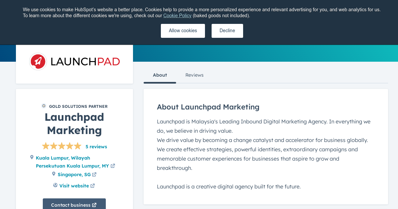Image resolution: width=398 pixels, height=209 pixels.
Task: Click the Allow cookies button
Action: tap(183, 31)
